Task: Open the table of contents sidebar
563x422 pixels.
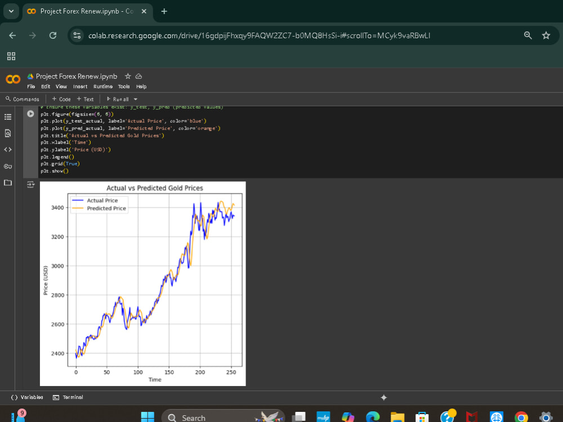Action: (x=8, y=117)
